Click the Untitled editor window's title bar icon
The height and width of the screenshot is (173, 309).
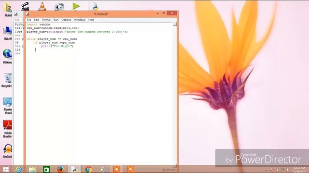[x=28, y=14]
